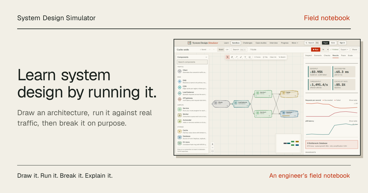Screen dimensions: 368x193
Task: Open the Guide link
Action: [x=253, y=50]
